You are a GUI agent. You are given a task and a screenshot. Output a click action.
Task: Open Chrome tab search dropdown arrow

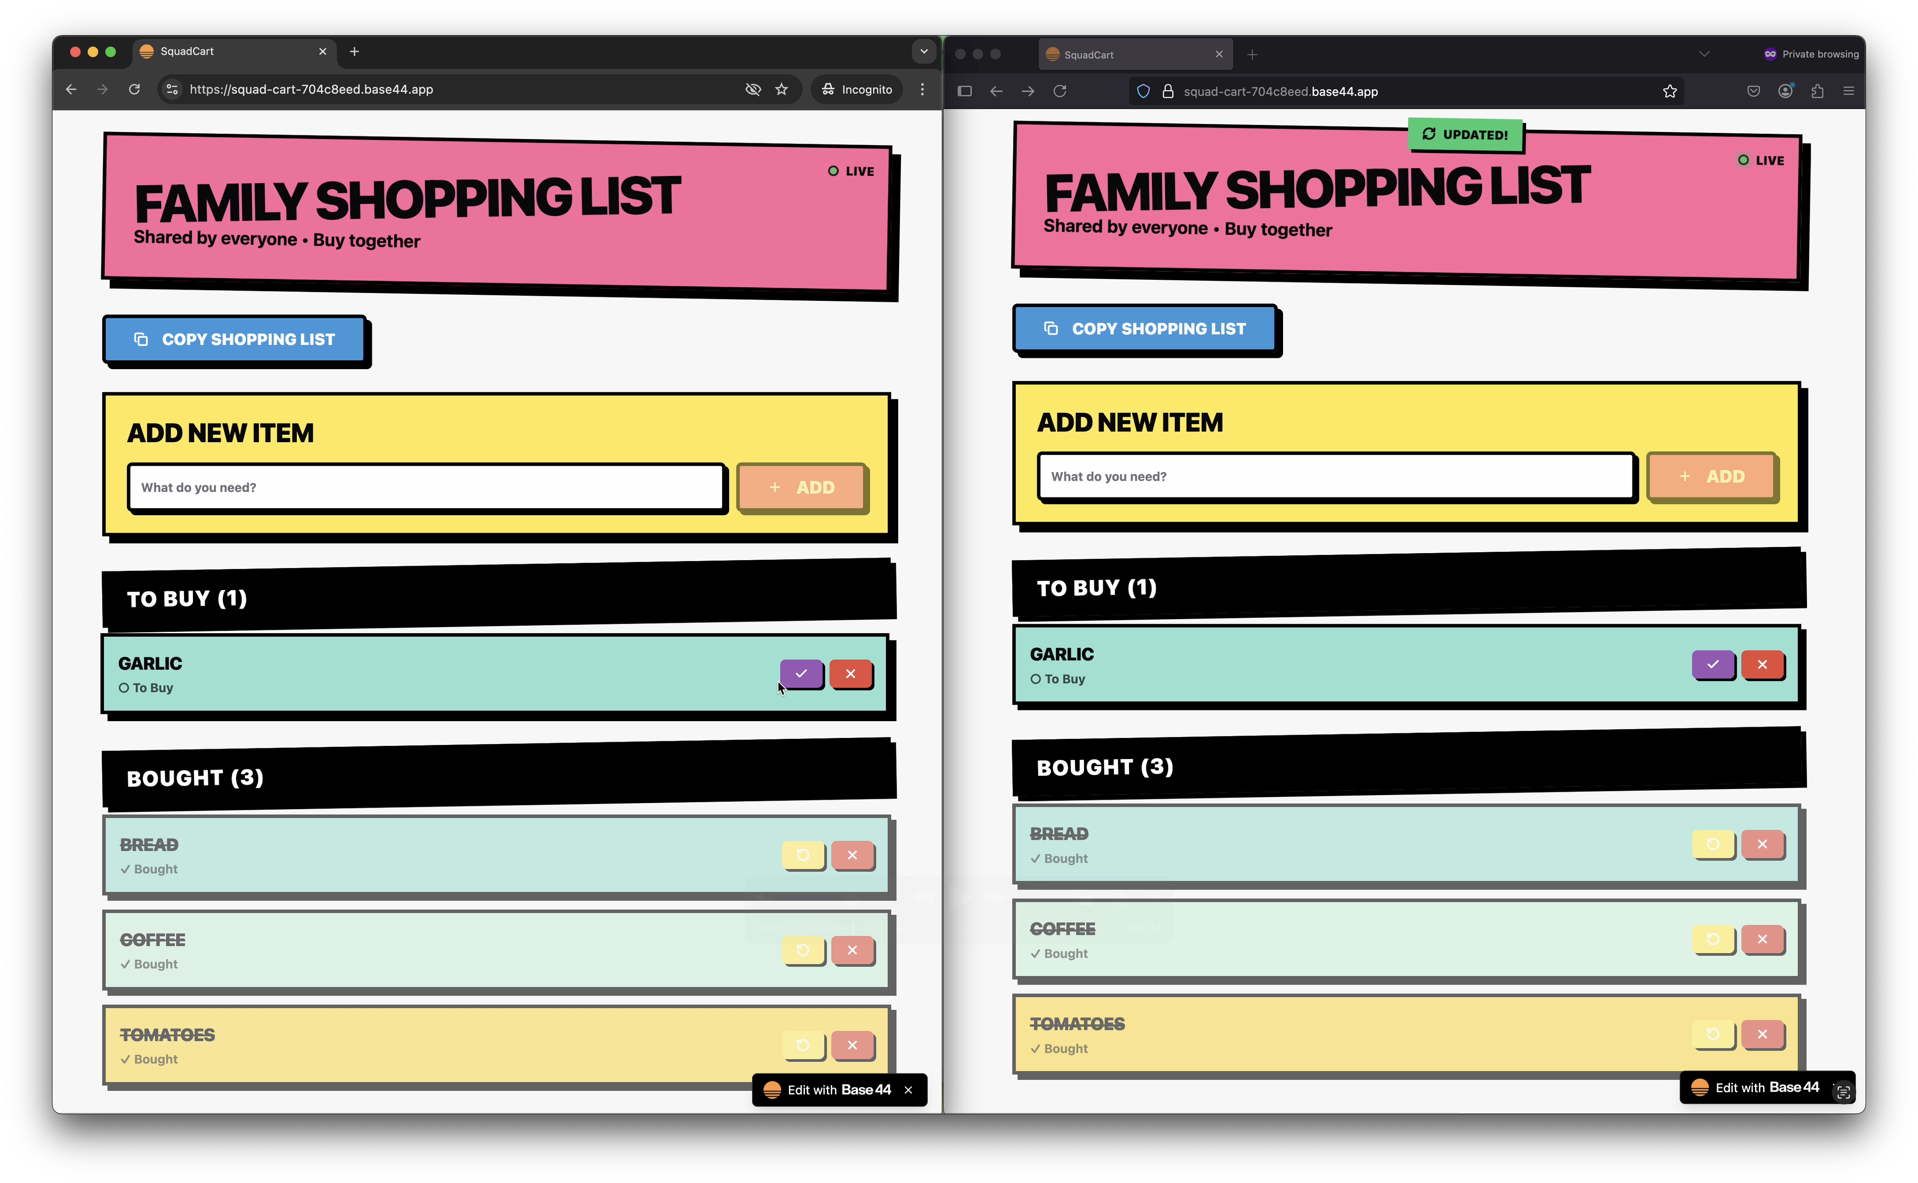[x=924, y=51]
